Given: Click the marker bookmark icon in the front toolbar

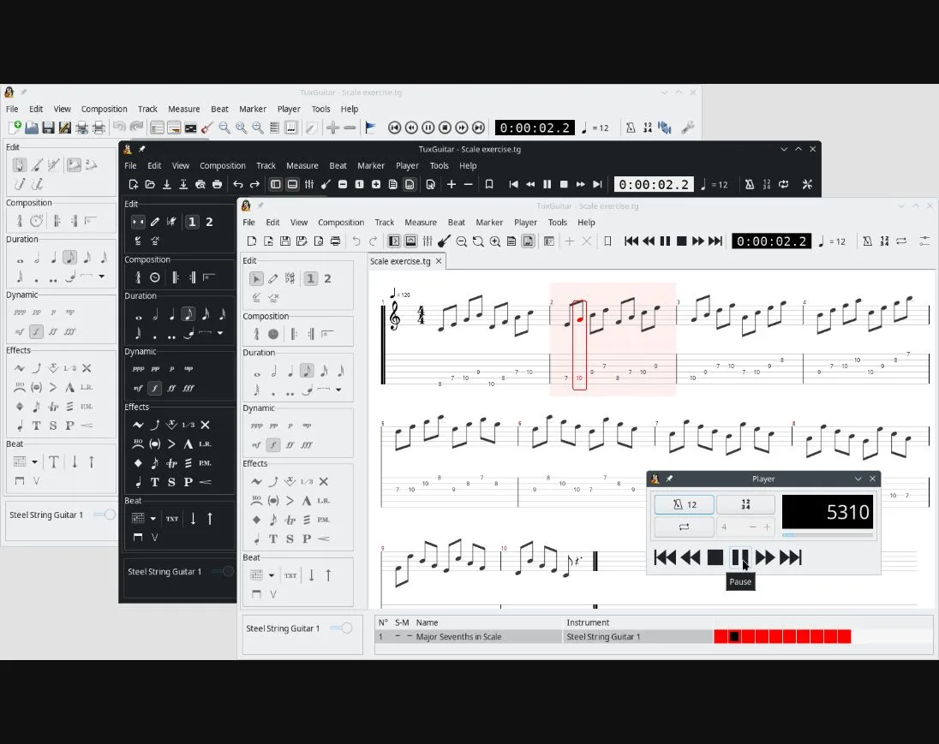Looking at the screenshot, I should [x=607, y=241].
